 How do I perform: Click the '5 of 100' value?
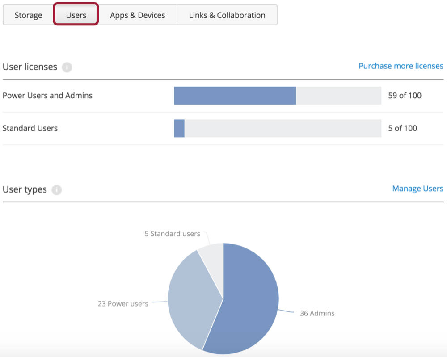(x=403, y=129)
